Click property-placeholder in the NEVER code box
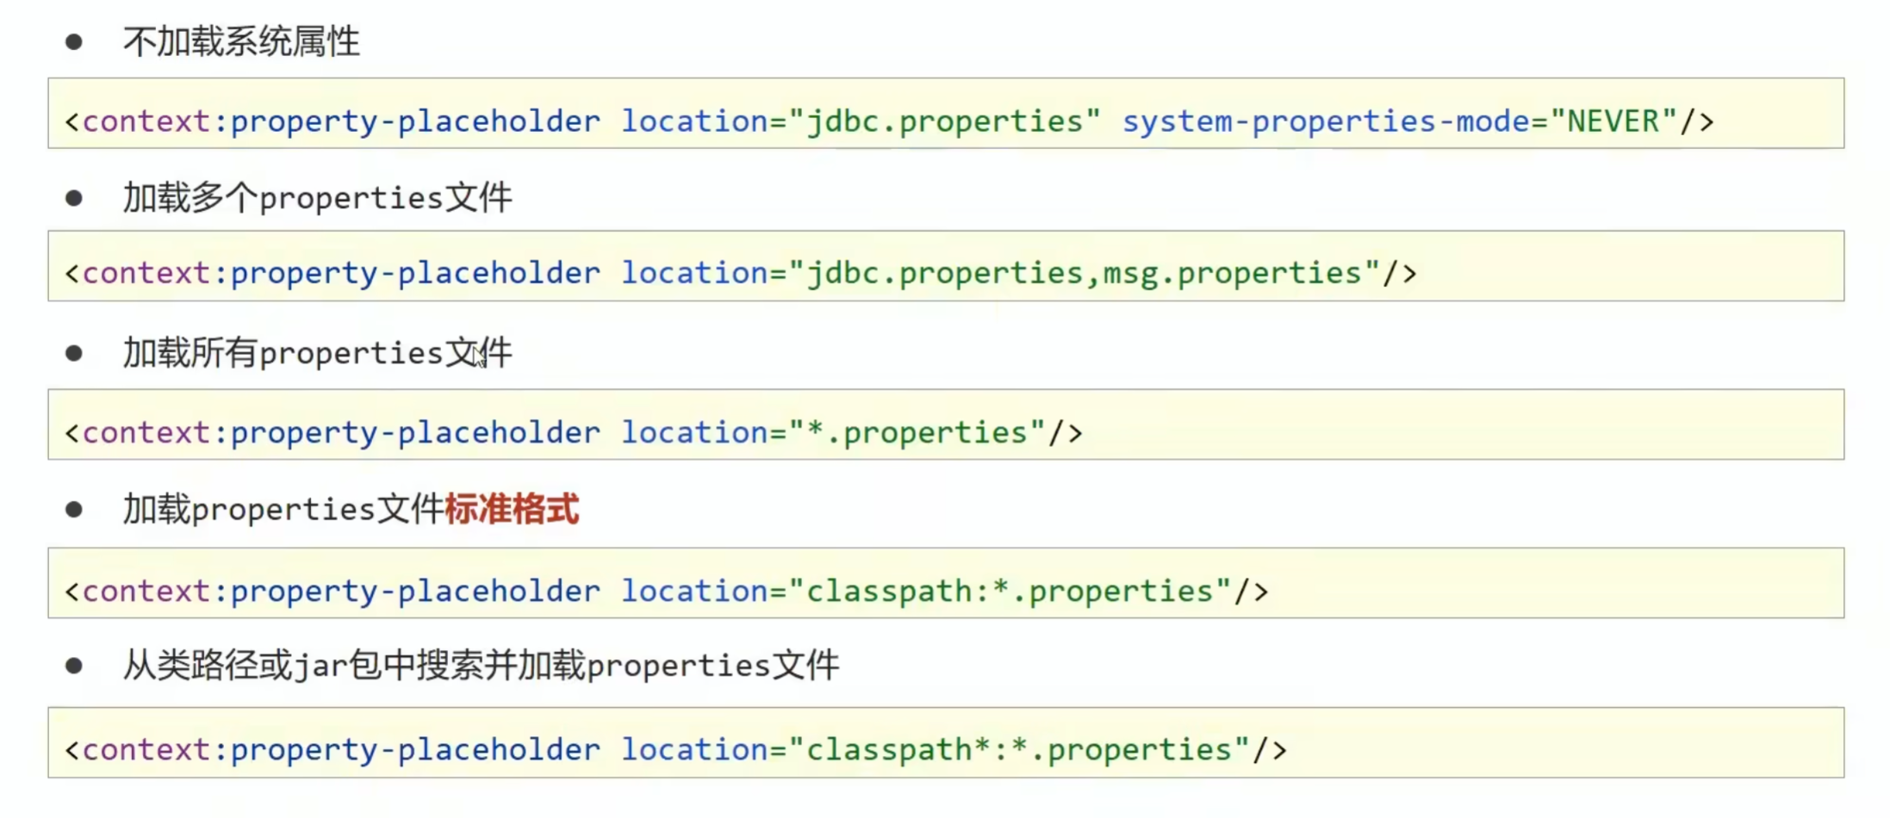The height and width of the screenshot is (818, 1890). pyautogui.click(x=415, y=121)
